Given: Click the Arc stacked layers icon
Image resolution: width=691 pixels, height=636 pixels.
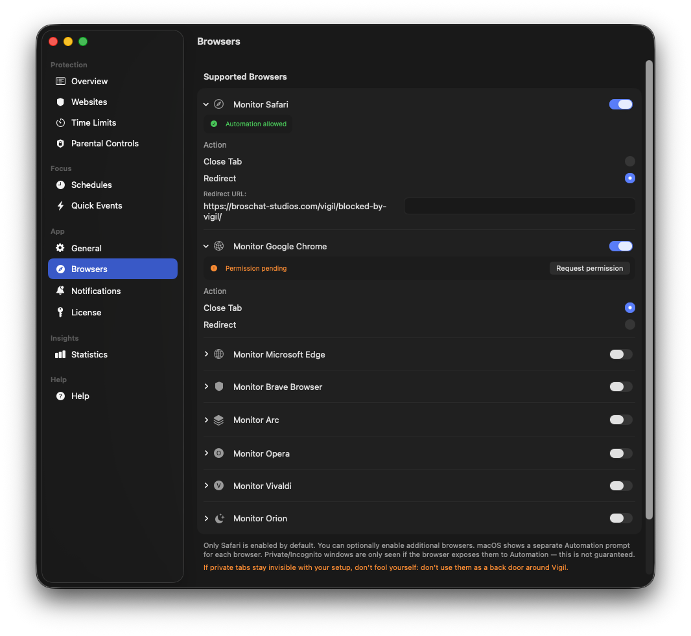Looking at the screenshot, I should click(x=218, y=420).
